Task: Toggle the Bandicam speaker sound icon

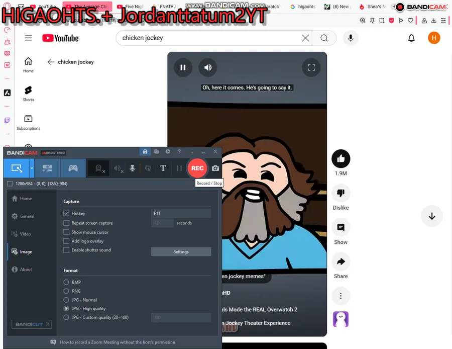Action: [x=118, y=168]
